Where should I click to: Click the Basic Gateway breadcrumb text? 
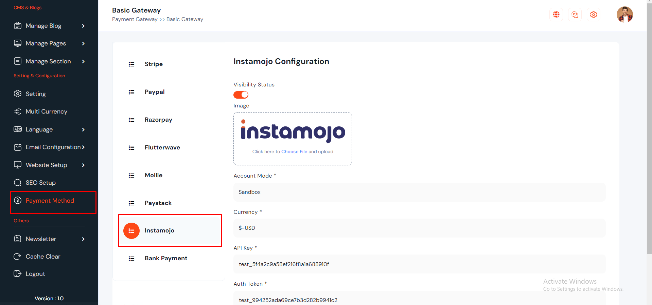coord(185,19)
